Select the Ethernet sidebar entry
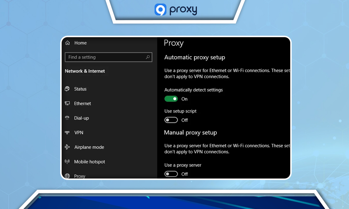Viewport: 349px width, 209px height. (82, 103)
